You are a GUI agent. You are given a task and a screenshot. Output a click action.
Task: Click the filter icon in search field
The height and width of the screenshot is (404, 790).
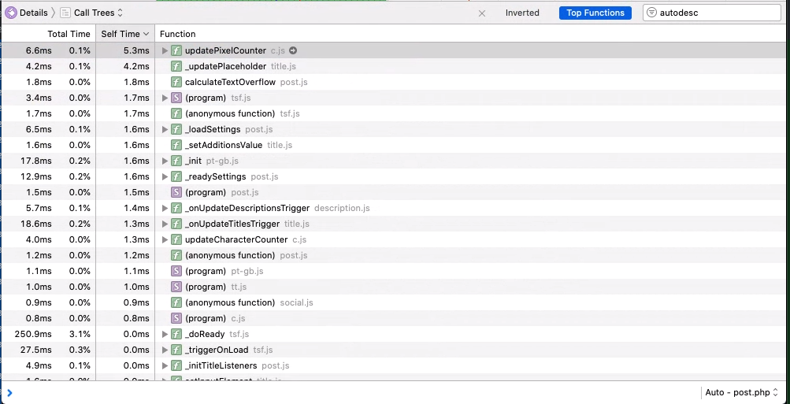652,13
